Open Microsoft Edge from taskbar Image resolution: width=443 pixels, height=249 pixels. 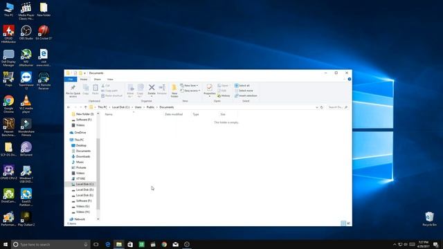(x=108, y=244)
